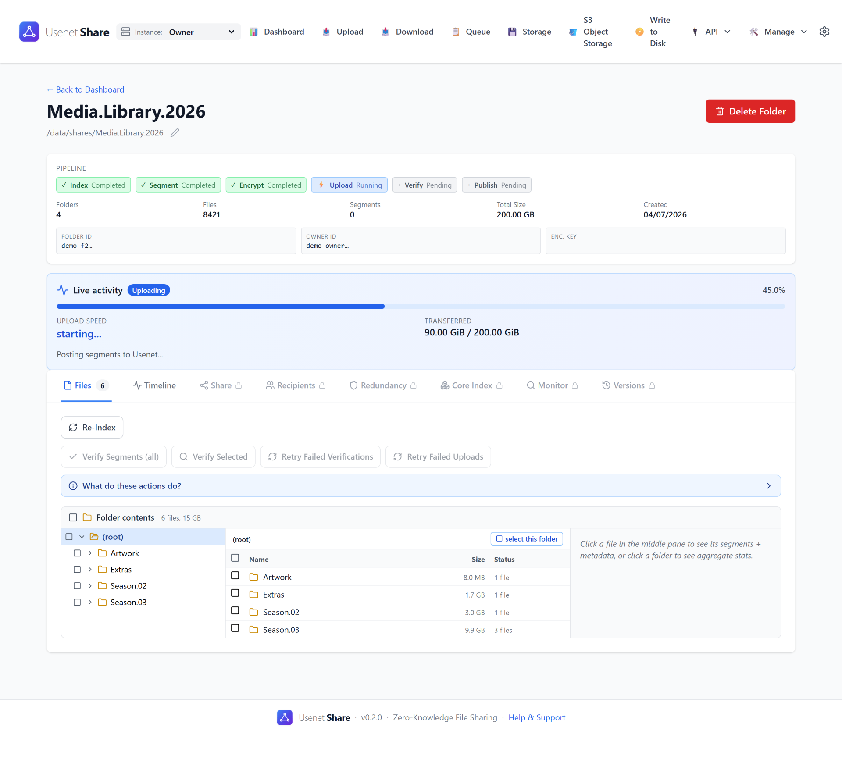Expand the Extras tree node
The width and height of the screenshot is (842, 763).
point(90,570)
